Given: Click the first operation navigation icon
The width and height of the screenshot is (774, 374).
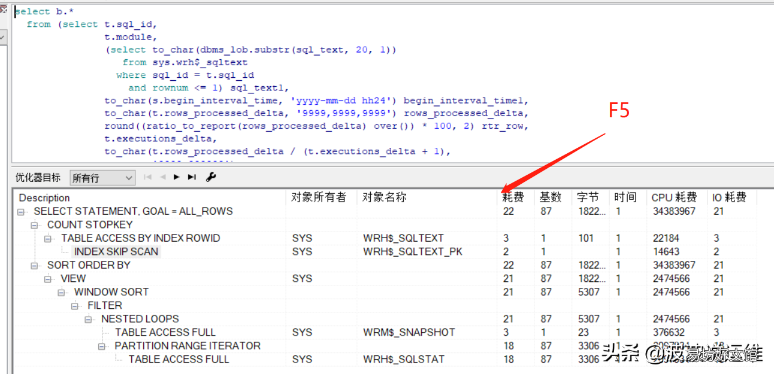Looking at the screenshot, I should point(147,177).
